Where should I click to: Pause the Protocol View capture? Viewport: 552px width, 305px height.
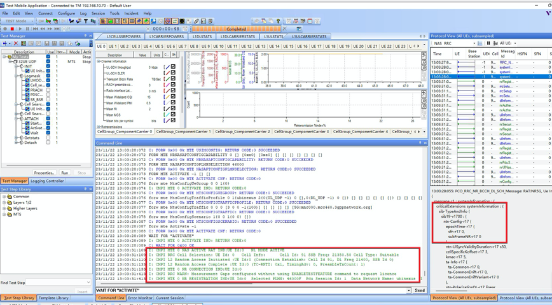pyautogui.click(x=488, y=43)
